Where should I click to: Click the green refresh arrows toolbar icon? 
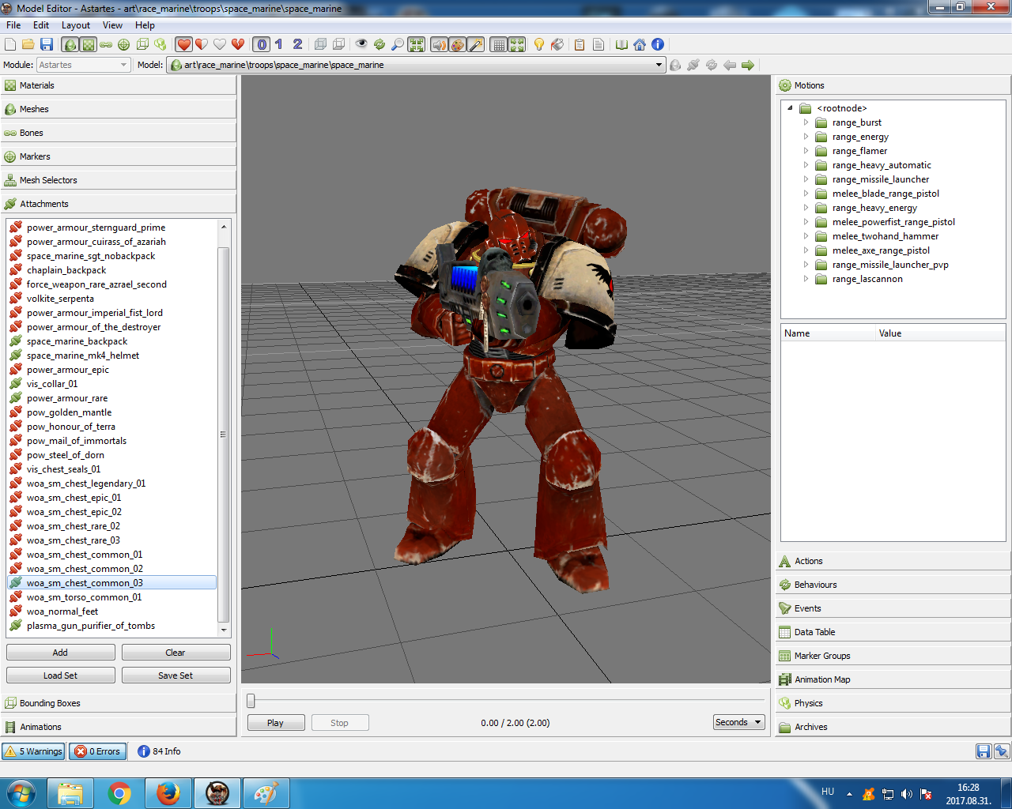pos(379,45)
